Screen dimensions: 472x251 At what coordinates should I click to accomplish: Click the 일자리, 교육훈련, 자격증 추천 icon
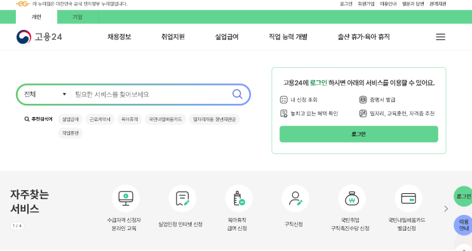[363, 113]
